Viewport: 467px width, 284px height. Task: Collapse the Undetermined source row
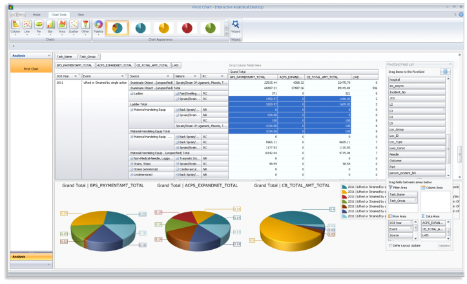[132, 175]
